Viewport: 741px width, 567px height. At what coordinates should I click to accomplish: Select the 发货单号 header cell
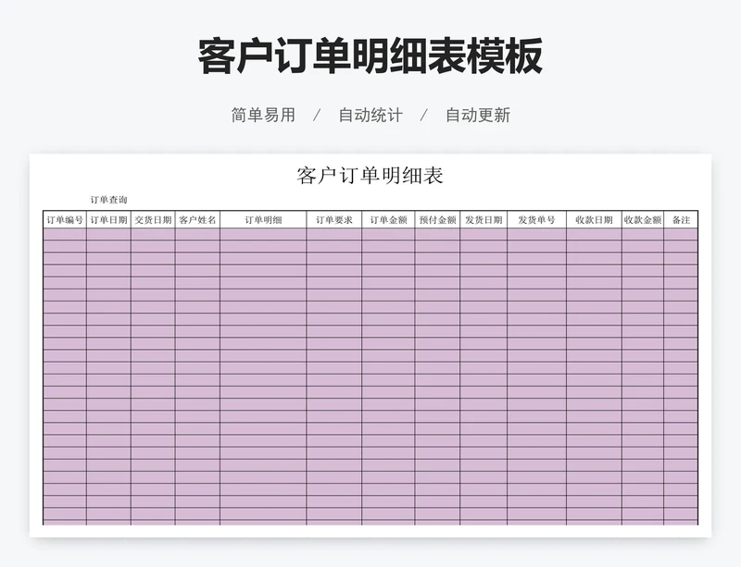(x=537, y=219)
